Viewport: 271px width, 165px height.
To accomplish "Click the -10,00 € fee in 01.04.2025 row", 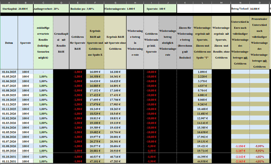I will point(151,72).
